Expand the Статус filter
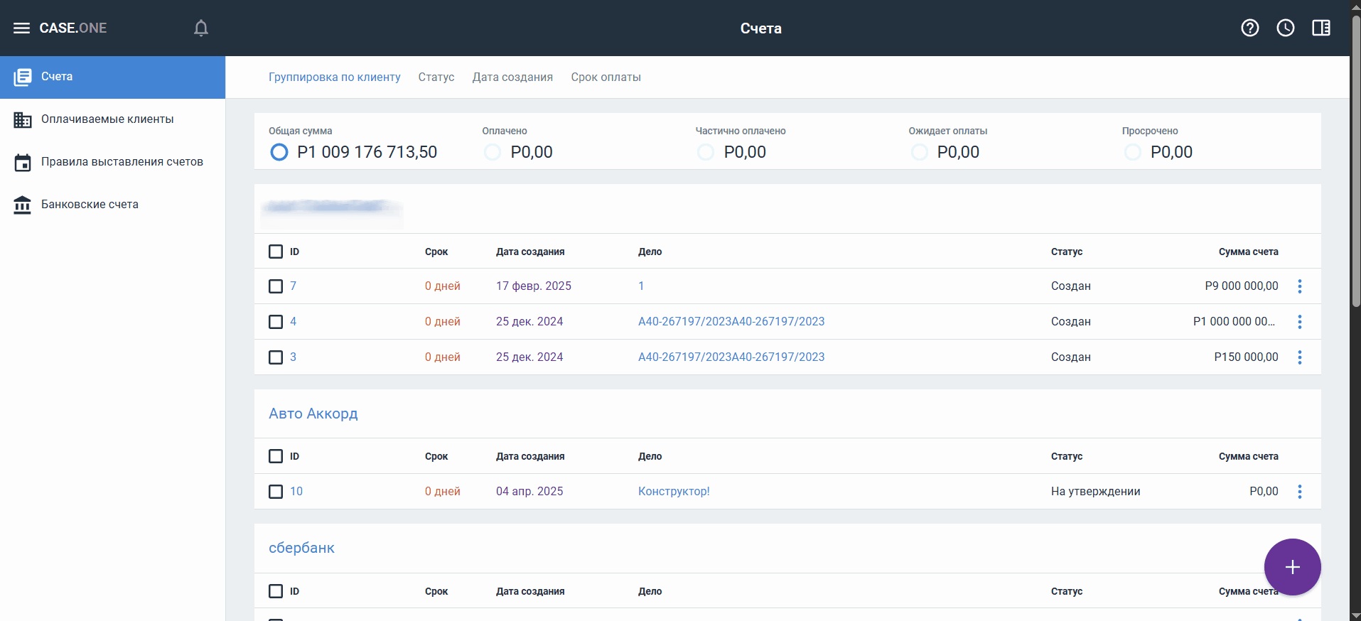Screen dimensions: 1361x621 click(x=436, y=77)
